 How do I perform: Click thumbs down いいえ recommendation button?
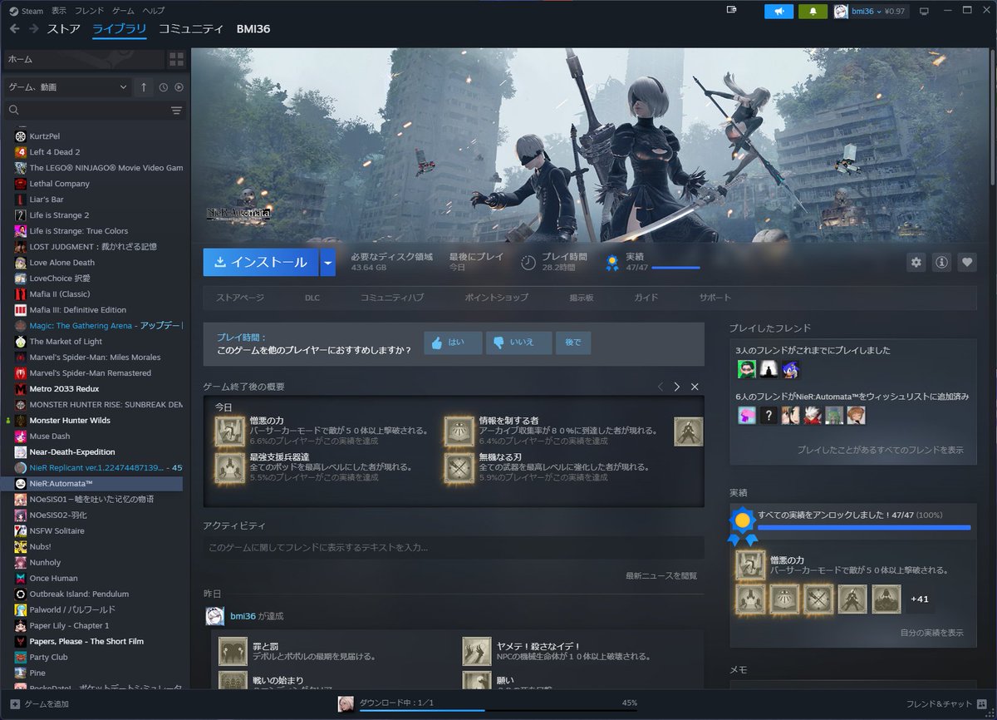(x=518, y=343)
